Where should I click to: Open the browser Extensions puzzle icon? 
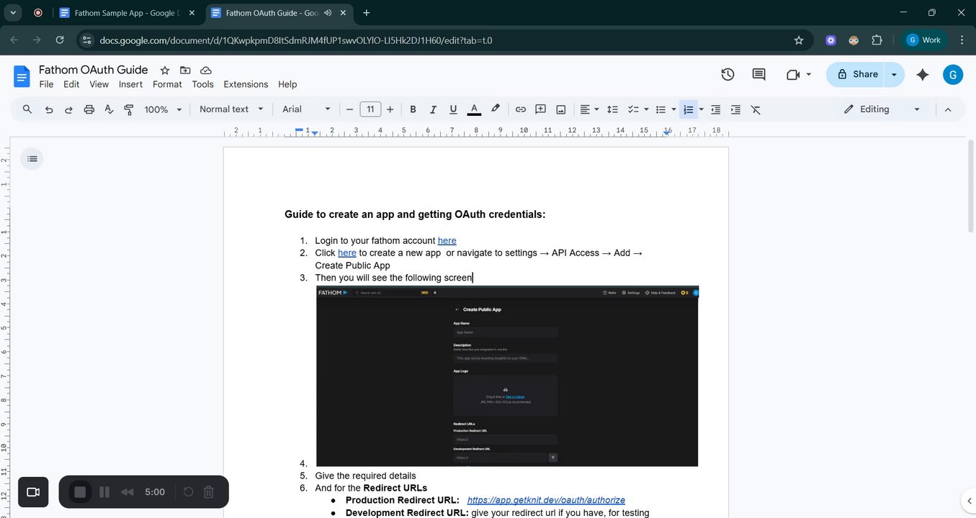(x=877, y=40)
